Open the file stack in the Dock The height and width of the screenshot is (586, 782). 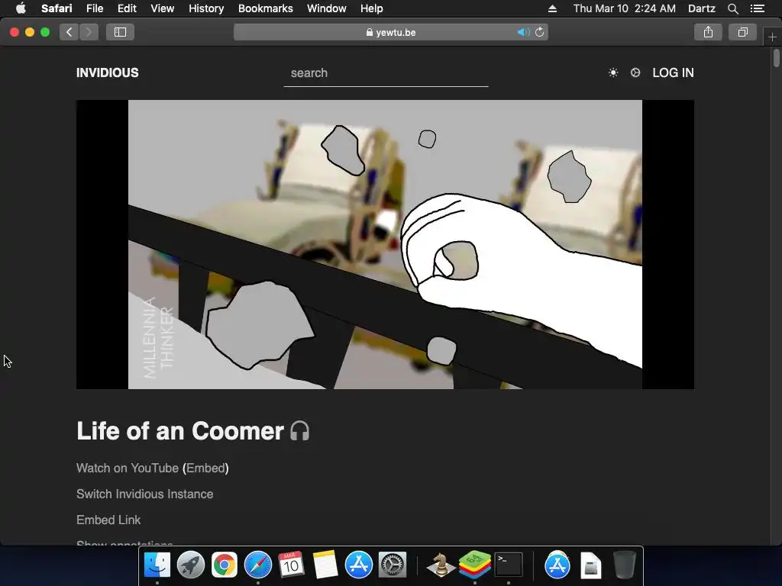590,565
